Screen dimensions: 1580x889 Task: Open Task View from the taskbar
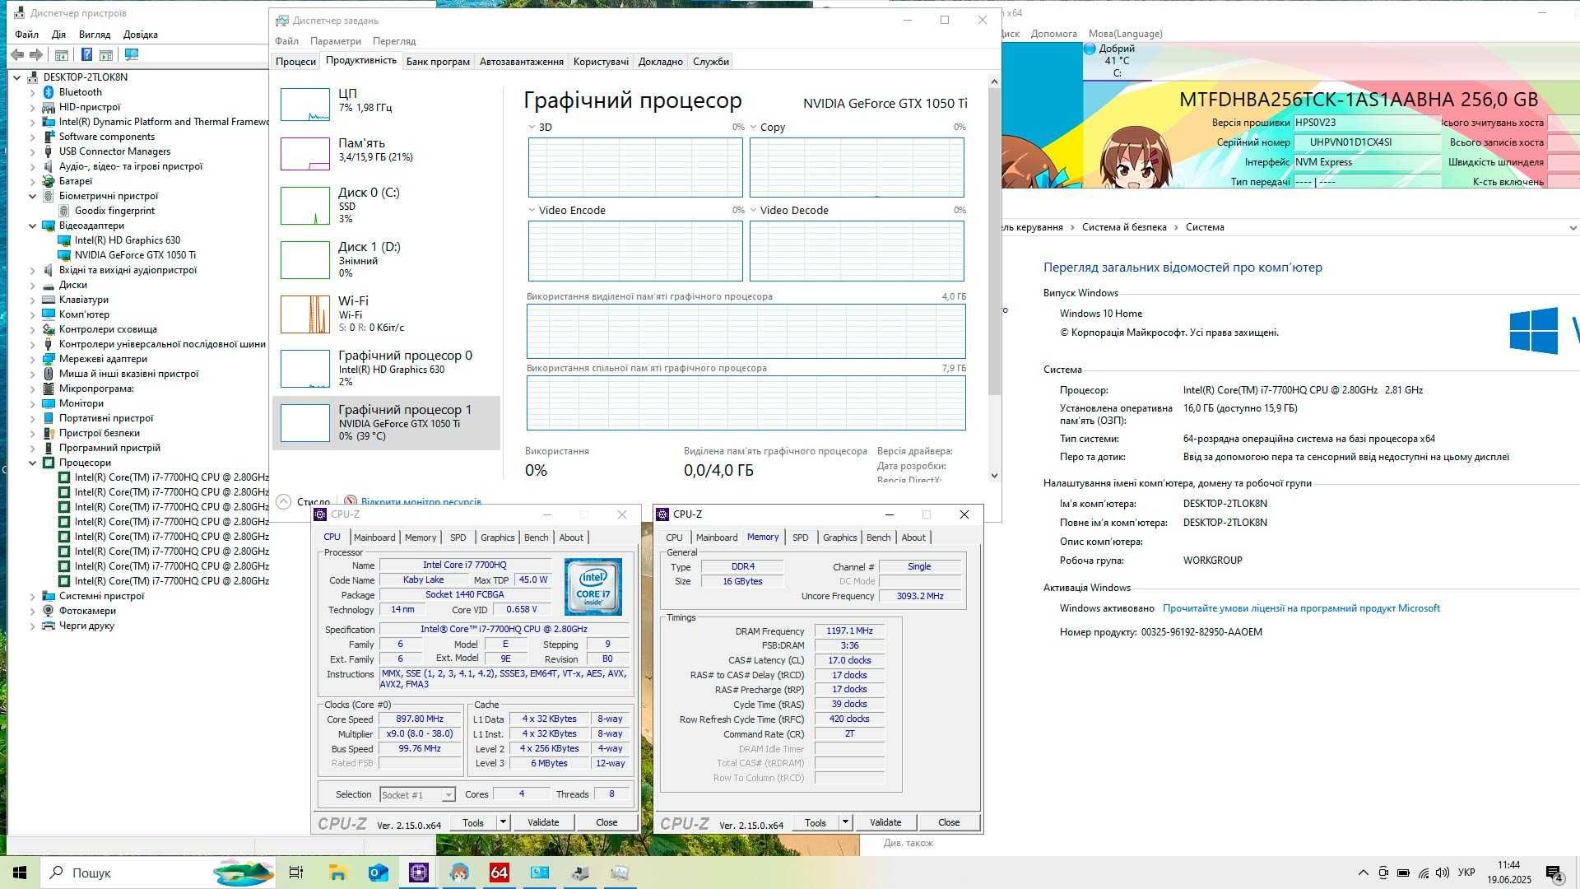point(296,873)
